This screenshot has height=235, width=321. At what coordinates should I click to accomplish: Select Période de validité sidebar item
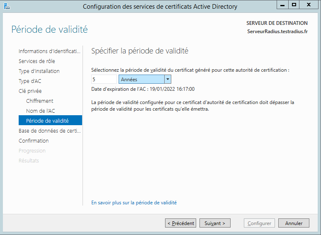click(x=47, y=121)
